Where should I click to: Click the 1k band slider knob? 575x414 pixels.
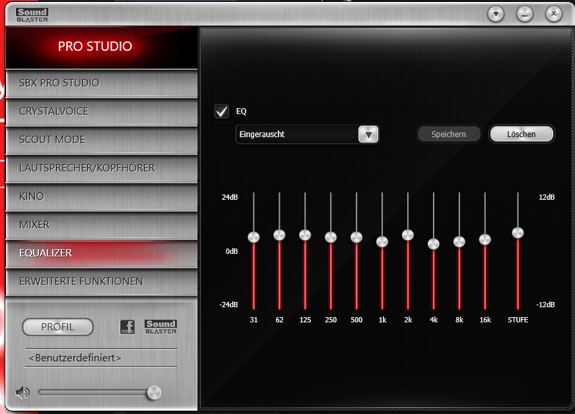tap(382, 241)
